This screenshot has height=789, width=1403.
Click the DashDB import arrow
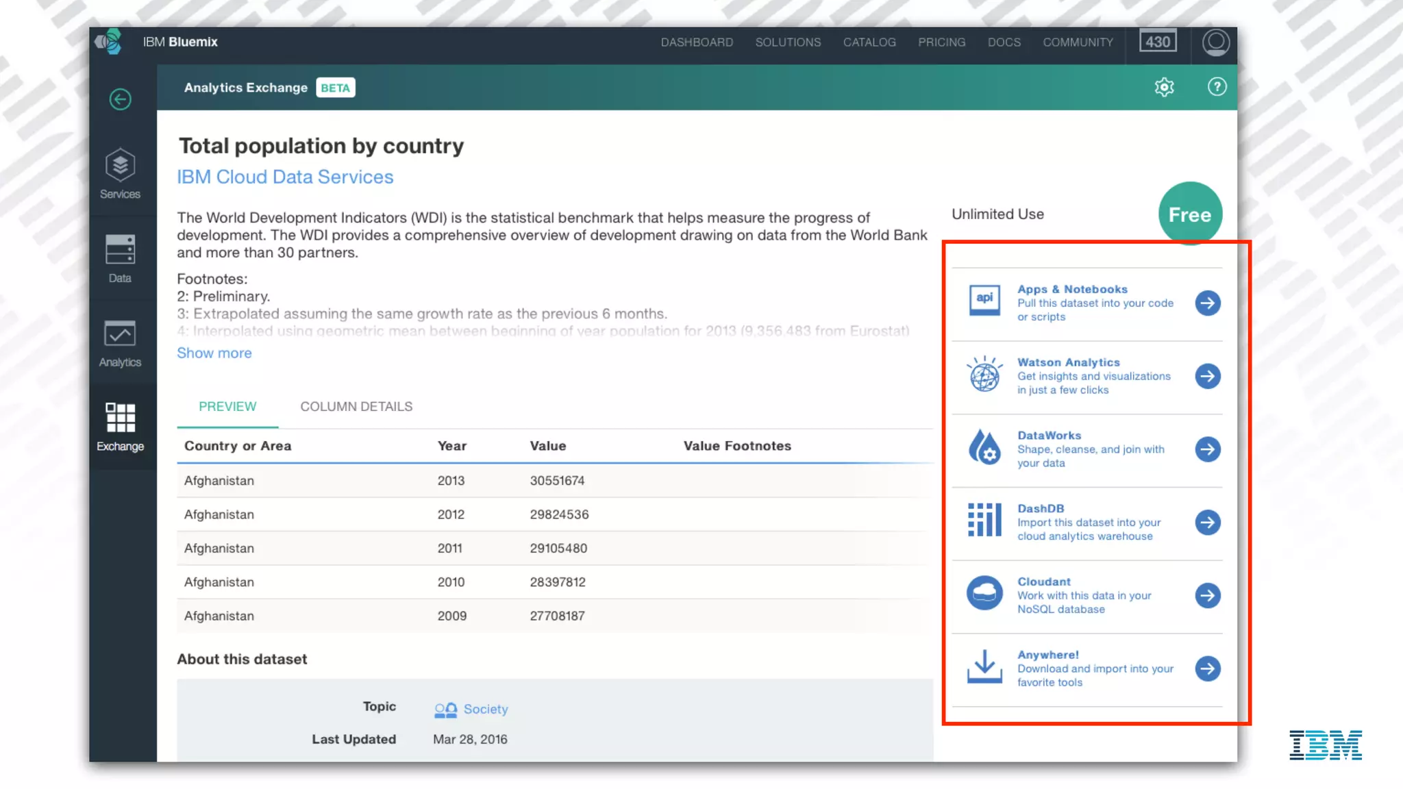pos(1208,523)
